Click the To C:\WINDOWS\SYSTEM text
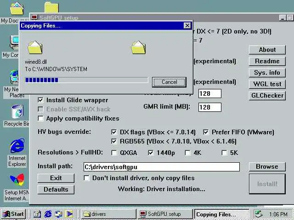The image size is (294, 220). 56,69
